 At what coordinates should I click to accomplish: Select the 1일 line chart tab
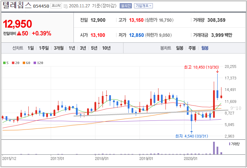pos(31,48)
